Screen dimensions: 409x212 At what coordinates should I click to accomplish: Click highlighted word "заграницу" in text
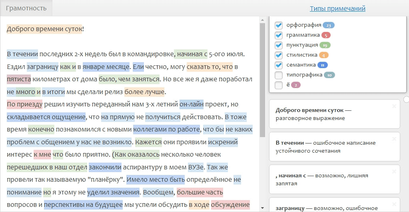42,67
